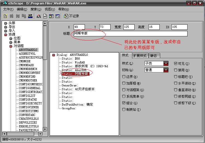Image resolution: width=205 pixels, height=143 pixels.
Task: Enable 垂直滚动 checkbox
Action: tap(176, 90)
